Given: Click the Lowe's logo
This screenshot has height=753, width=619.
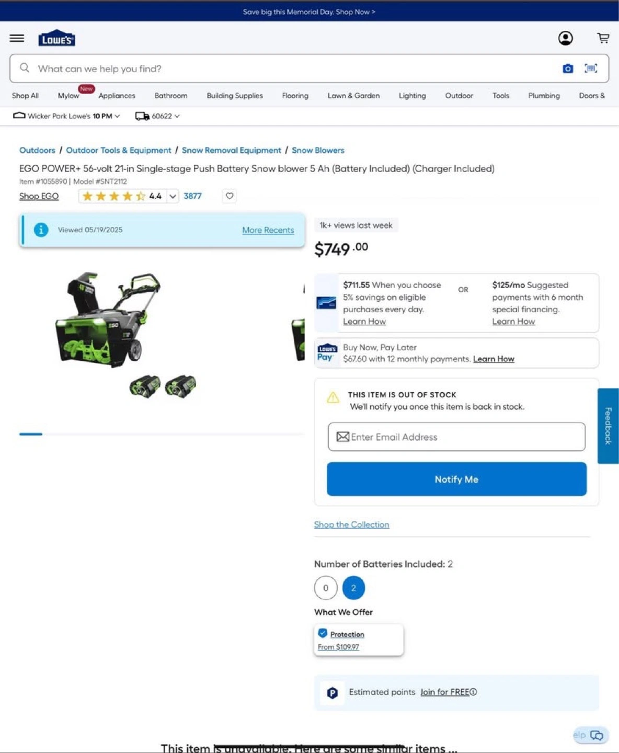Looking at the screenshot, I should (56, 38).
